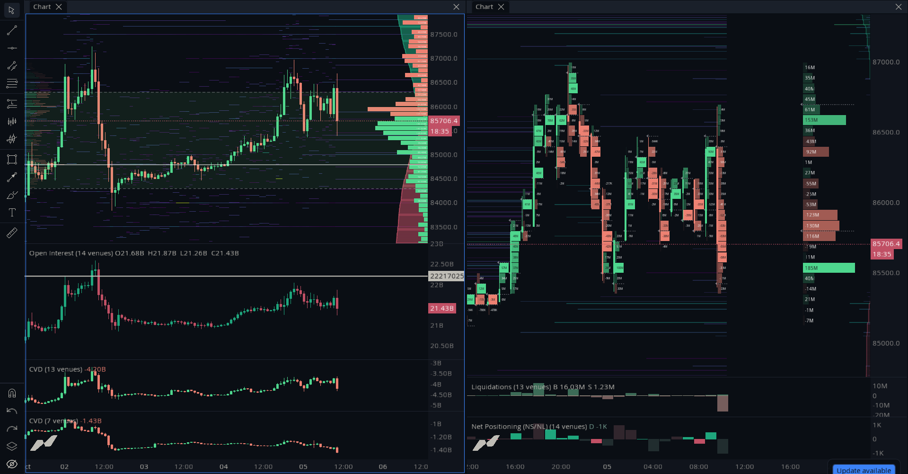The image size is (908, 474).
Task: Click the 85000.0 label on right price axis
Action: pos(886,343)
